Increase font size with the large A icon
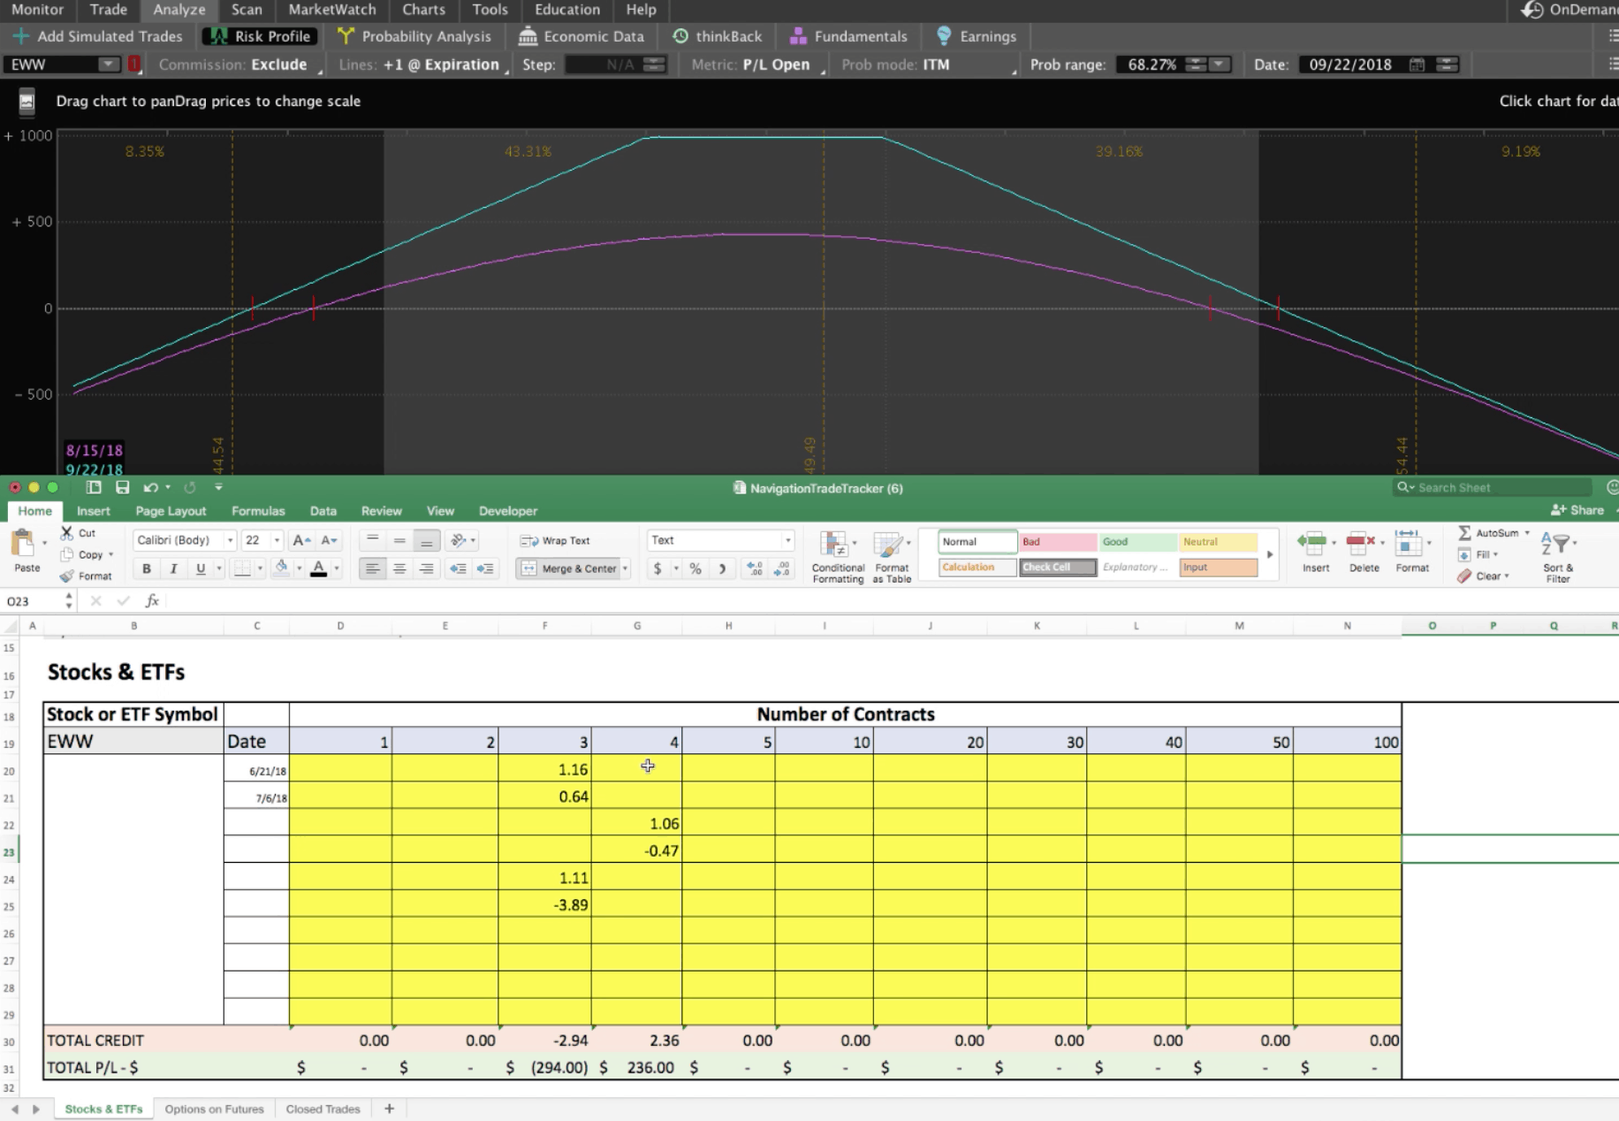Screen dimensions: 1619x1121 (x=301, y=540)
